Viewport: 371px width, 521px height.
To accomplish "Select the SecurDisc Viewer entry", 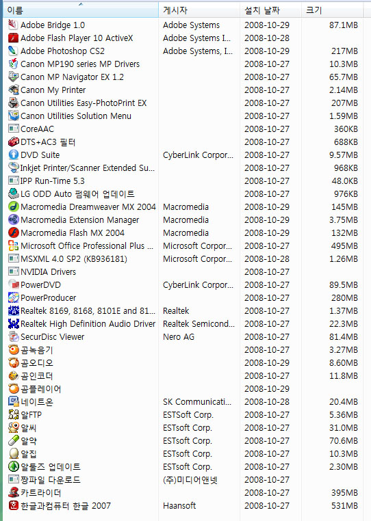I will [183, 337].
